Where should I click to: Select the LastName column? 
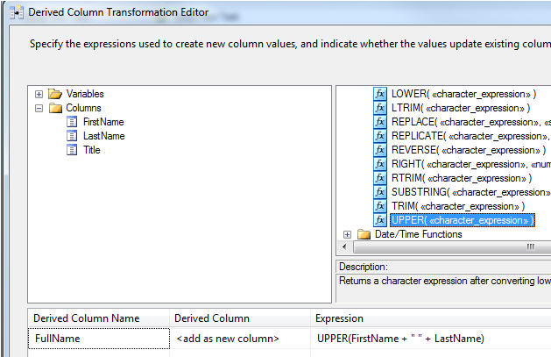(x=103, y=136)
